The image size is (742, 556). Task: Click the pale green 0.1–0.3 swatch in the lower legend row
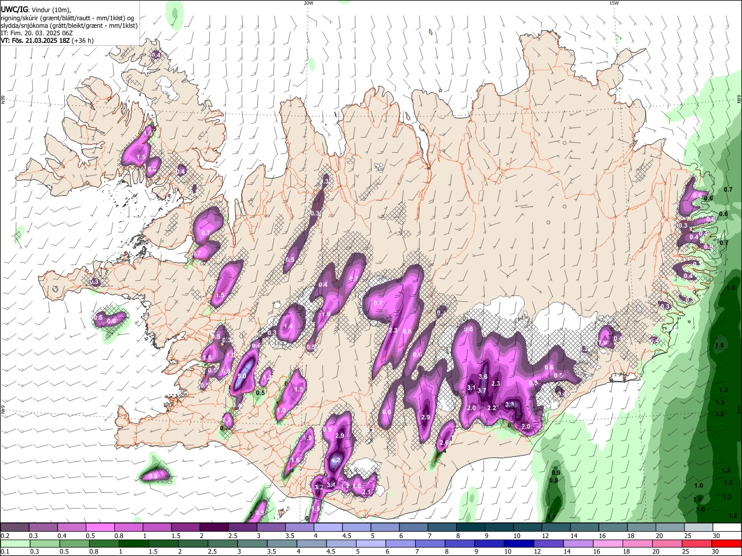click(15, 544)
